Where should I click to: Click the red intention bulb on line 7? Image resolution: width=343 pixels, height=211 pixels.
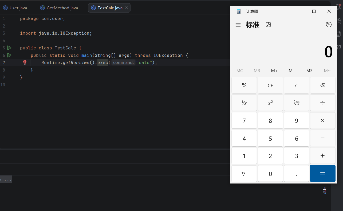(25, 62)
